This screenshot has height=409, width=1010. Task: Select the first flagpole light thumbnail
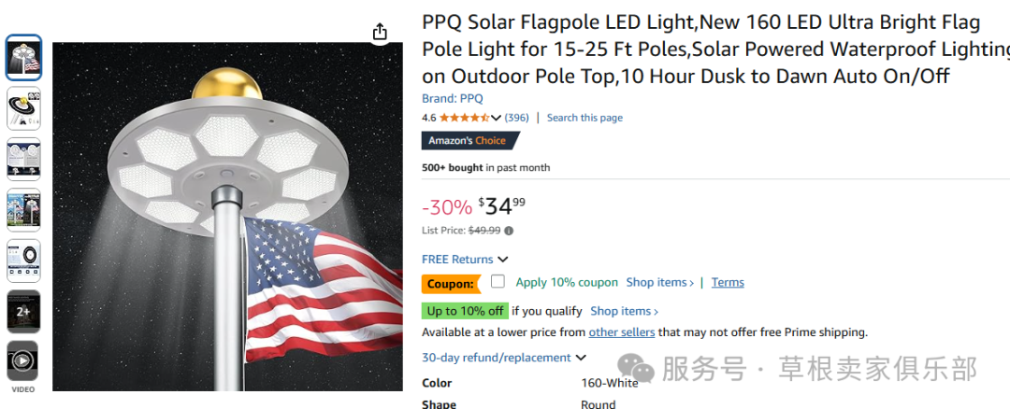[23, 58]
